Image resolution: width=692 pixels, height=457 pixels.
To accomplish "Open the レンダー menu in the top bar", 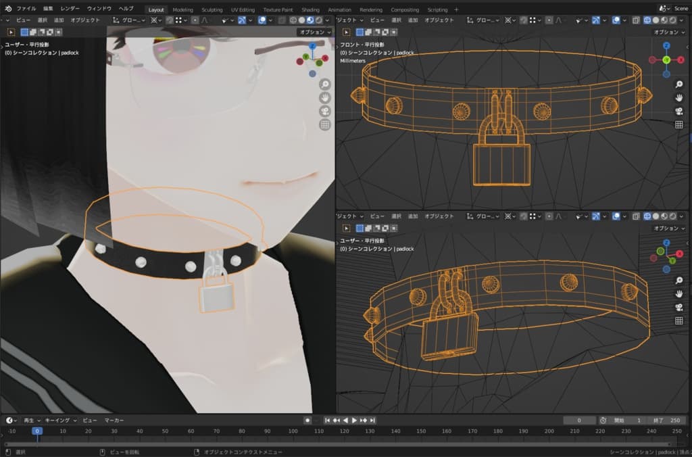I will tap(70, 9).
